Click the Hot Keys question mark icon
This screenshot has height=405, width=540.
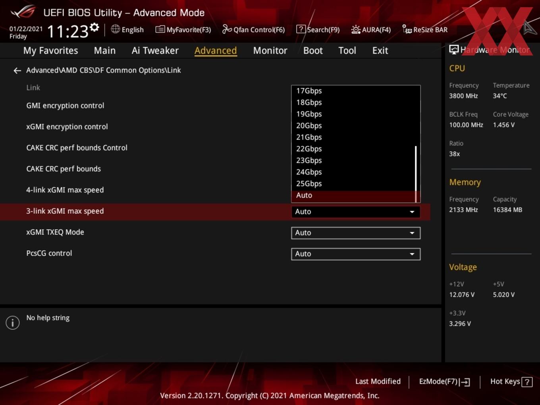tap(527, 382)
